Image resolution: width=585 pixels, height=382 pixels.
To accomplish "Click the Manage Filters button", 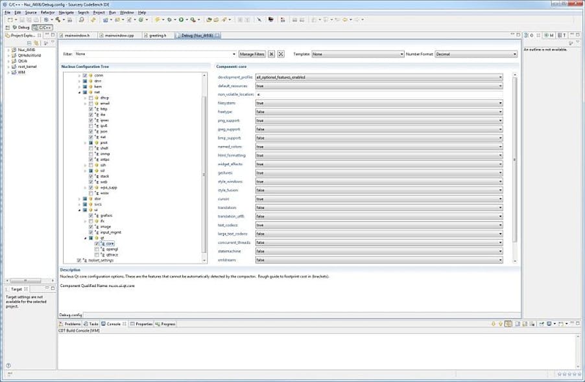I will (251, 54).
